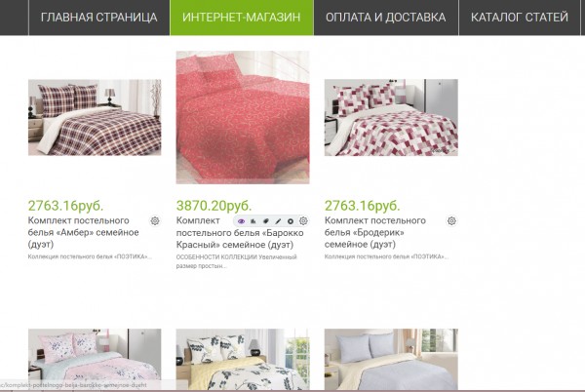Open gear settings for Амбер product
This screenshot has height=392, width=585.
click(x=155, y=220)
